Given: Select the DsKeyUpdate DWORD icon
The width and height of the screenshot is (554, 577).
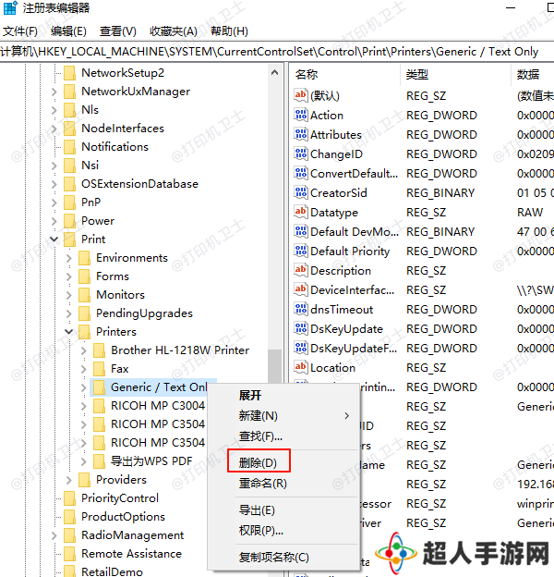Looking at the screenshot, I should pos(300,328).
